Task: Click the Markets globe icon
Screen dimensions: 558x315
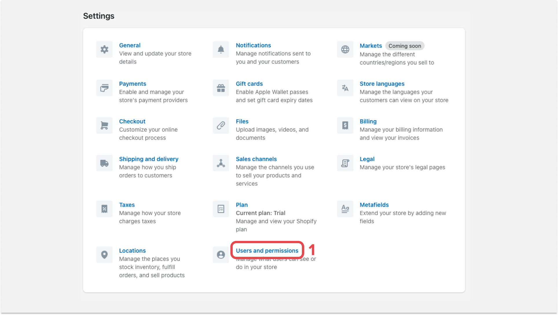Action: pyautogui.click(x=345, y=50)
